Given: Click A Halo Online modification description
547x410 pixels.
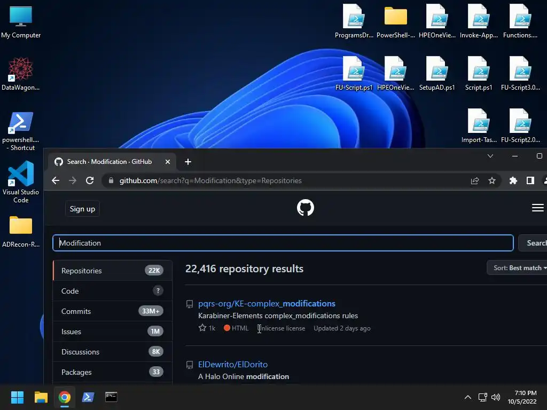Looking at the screenshot, I should coord(244,376).
